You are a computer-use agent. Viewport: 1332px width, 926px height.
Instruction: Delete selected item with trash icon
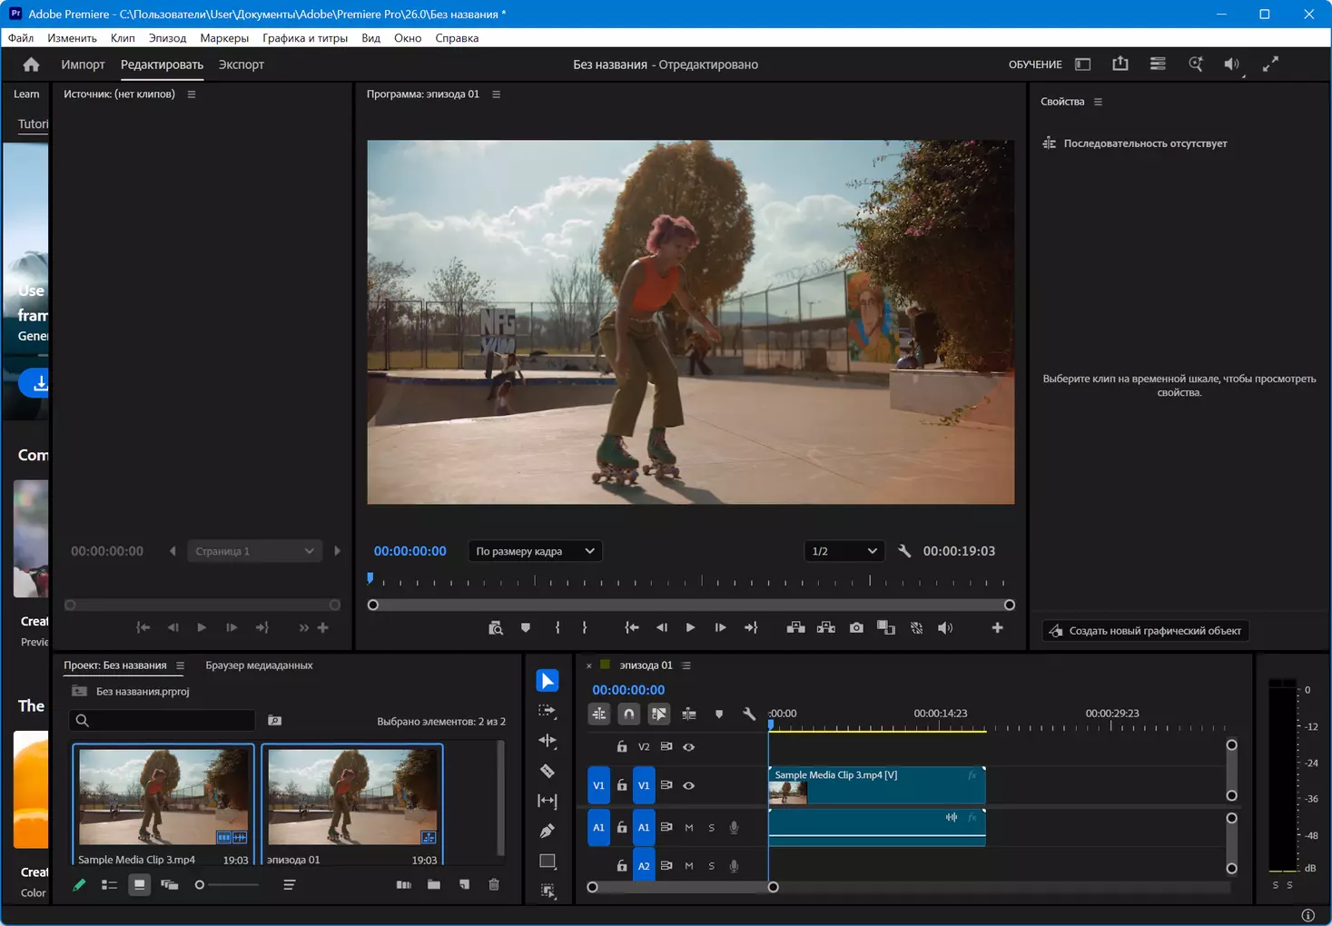[x=494, y=884]
